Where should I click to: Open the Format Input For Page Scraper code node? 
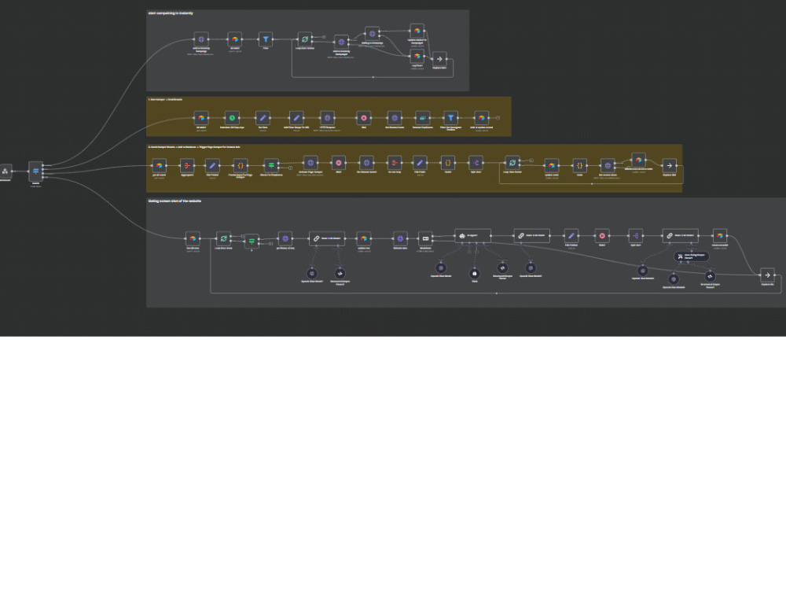240,165
